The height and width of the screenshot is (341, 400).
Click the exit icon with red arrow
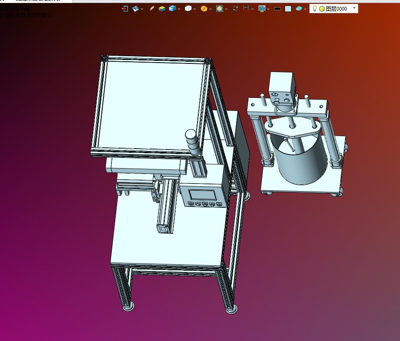pyautogui.click(x=125, y=9)
